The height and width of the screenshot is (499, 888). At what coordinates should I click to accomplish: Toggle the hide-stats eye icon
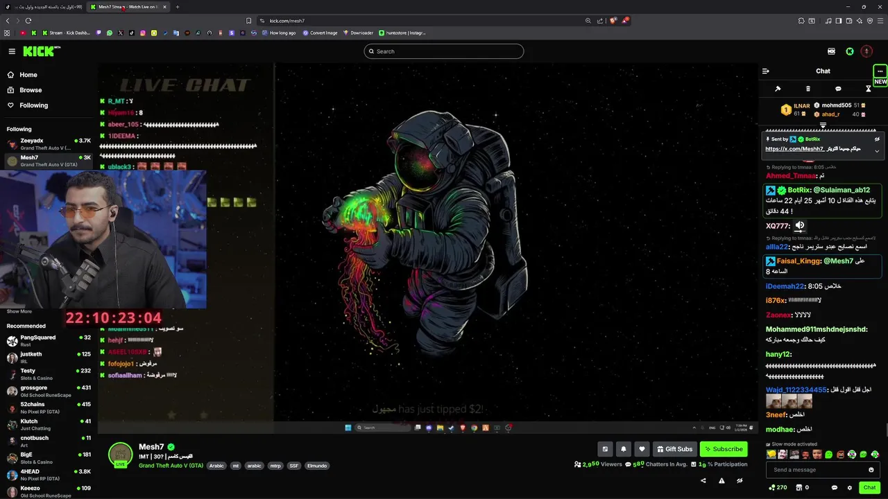pyautogui.click(x=740, y=480)
